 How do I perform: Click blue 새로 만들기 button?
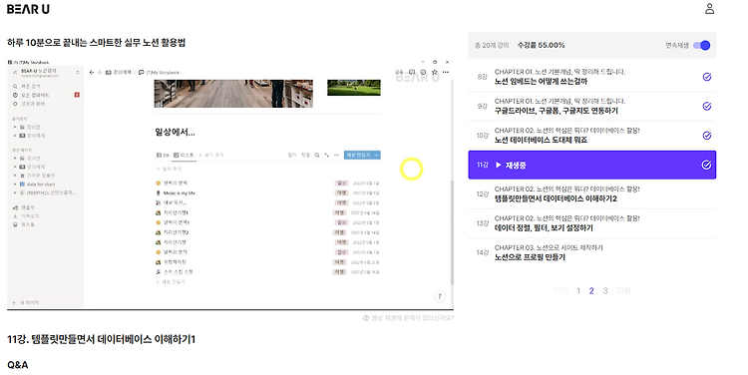point(359,155)
